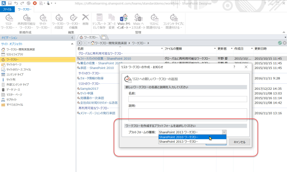Select コンテンツ タイプ in navigation
This screenshot has width=287, height=172.
[15, 74]
